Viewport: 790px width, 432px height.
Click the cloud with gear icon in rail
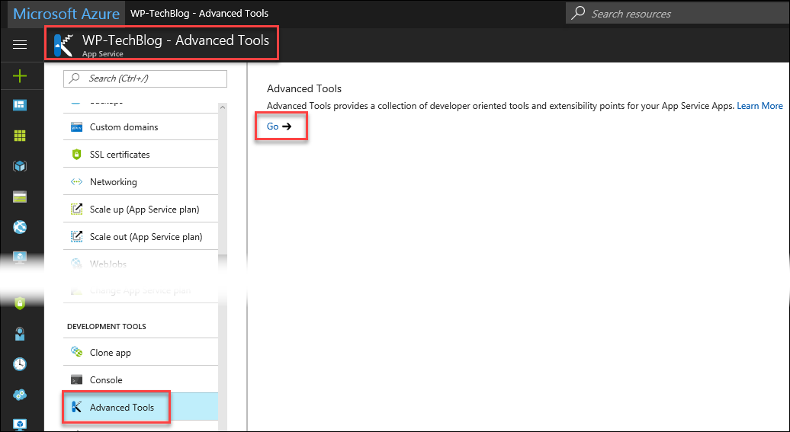tap(20, 395)
